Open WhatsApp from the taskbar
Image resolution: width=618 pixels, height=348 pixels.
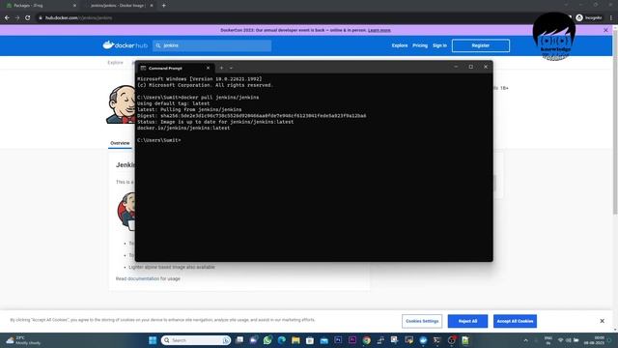[x=267, y=340]
